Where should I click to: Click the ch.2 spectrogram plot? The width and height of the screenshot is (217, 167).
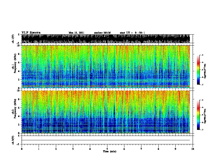(106, 112)
